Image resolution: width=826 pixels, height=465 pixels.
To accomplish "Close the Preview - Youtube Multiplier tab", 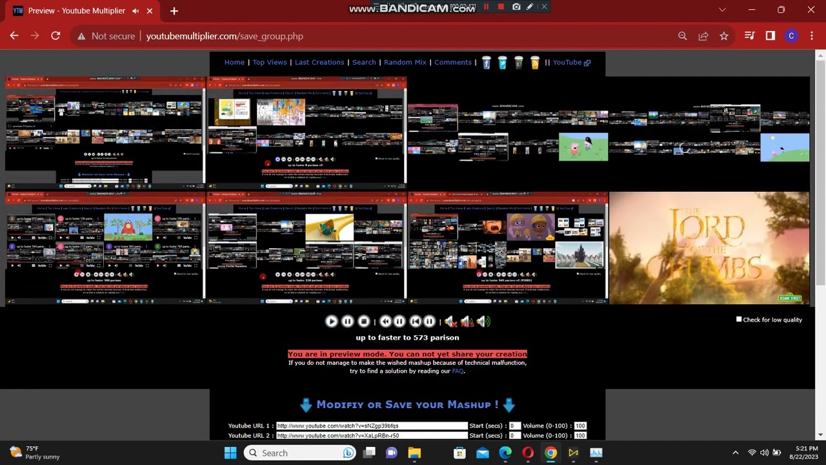I will (150, 11).
